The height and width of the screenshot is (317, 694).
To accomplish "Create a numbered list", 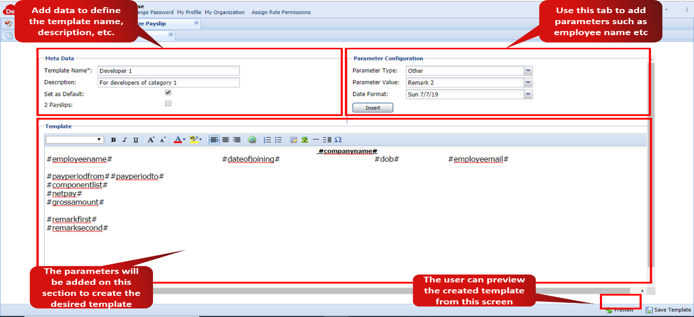I will tap(268, 139).
